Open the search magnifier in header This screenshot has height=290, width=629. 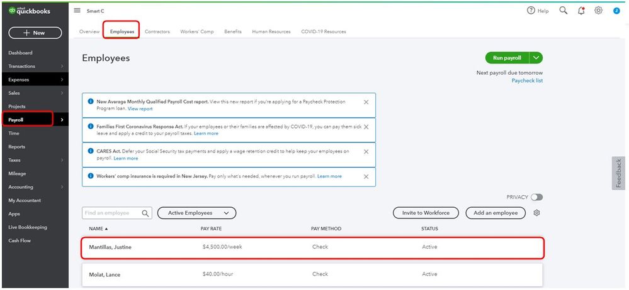[564, 11]
